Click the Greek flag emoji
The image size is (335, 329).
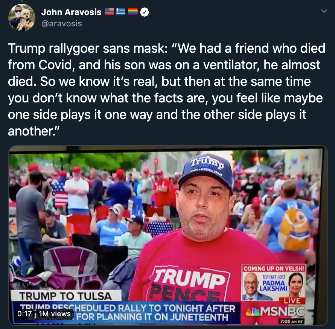click(121, 12)
